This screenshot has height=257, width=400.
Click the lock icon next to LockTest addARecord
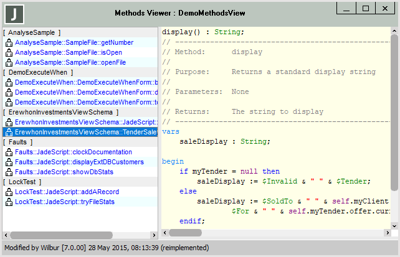[x=9, y=192]
